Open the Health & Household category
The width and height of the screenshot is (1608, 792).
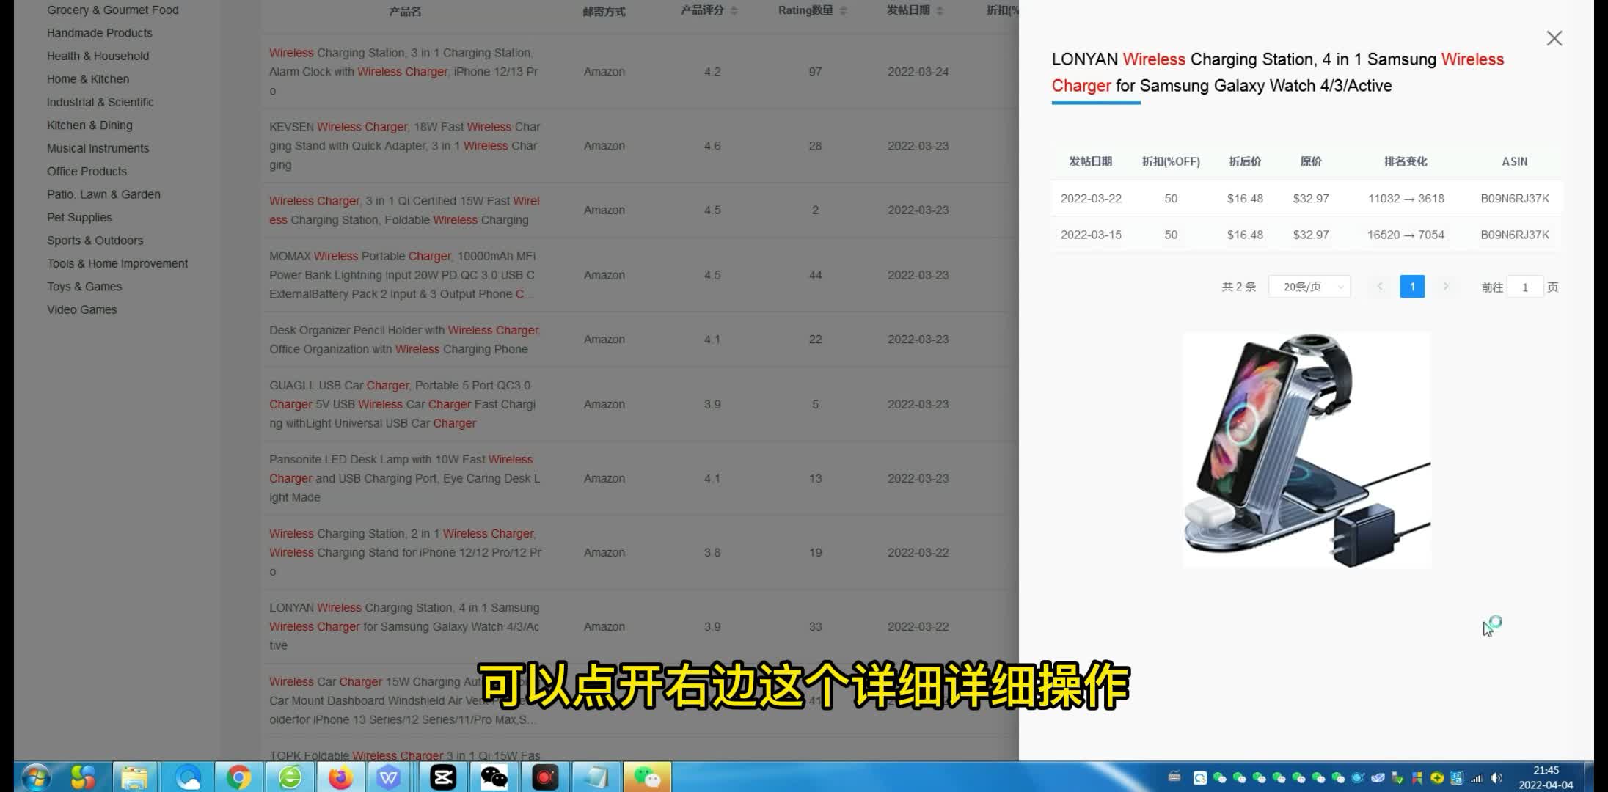coord(98,56)
